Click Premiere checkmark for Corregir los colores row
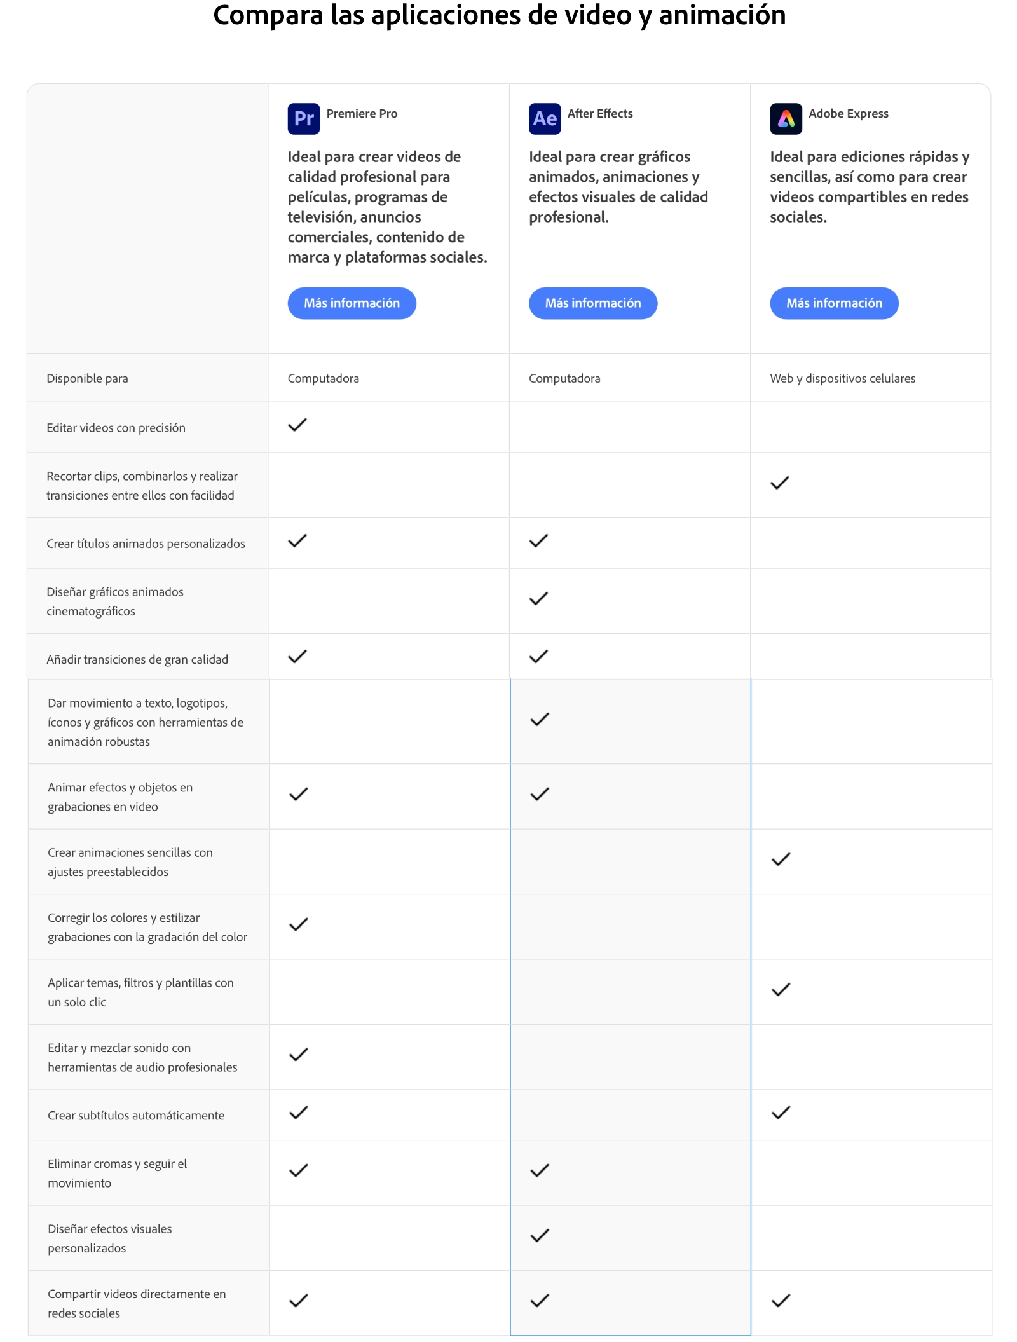This screenshot has width=1017, height=1342. [x=299, y=924]
